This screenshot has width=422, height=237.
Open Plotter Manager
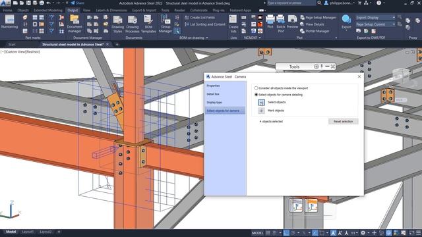pyautogui.click(x=315, y=31)
